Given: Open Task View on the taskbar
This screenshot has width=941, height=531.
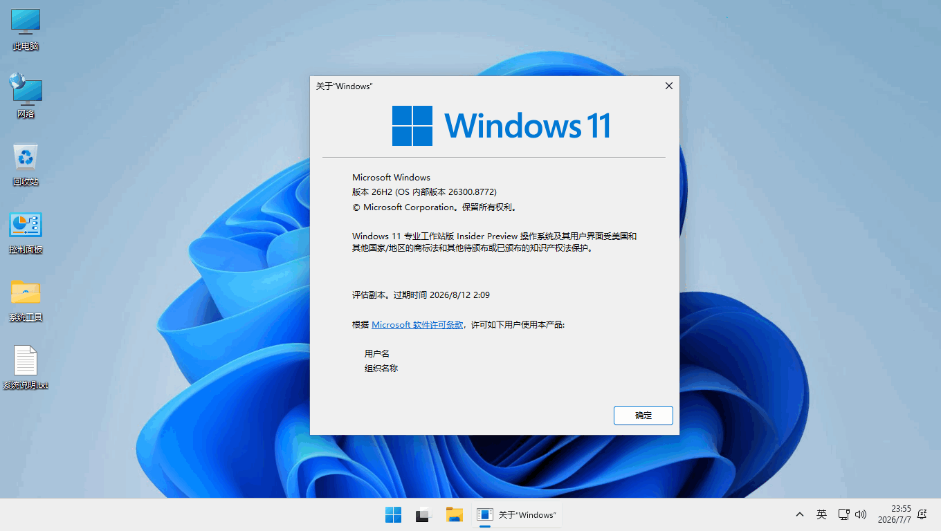Looking at the screenshot, I should click(x=423, y=515).
